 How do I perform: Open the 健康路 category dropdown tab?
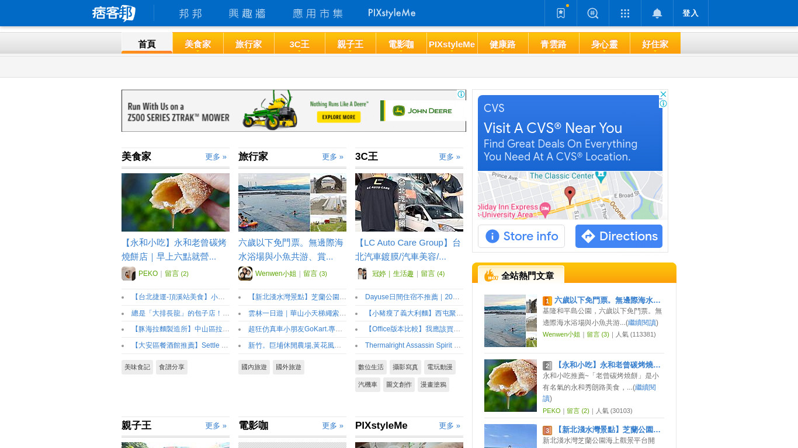[503, 44]
